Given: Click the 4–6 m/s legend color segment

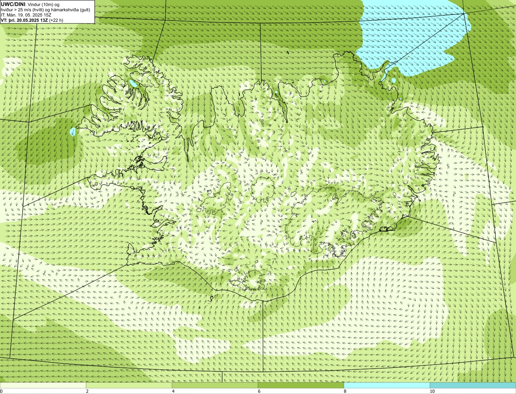Looking at the screenshot, I should coord(215,385).
